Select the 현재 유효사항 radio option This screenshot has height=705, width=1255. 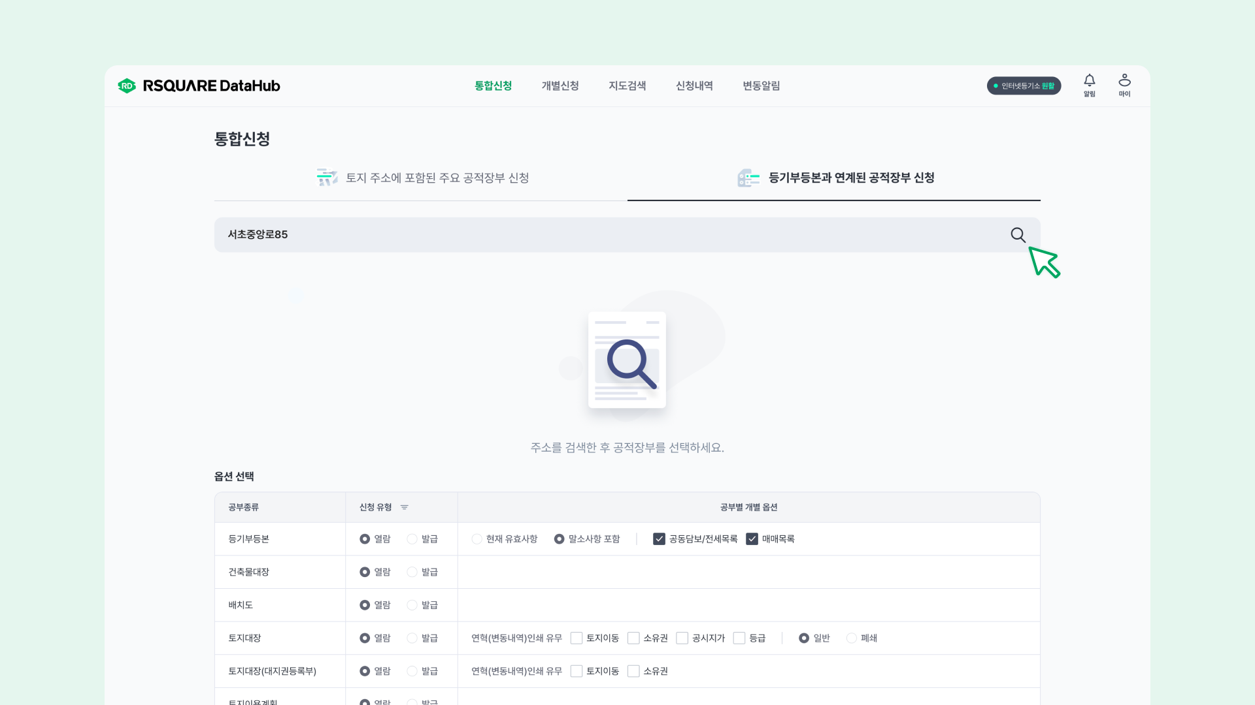coord(477,539)
